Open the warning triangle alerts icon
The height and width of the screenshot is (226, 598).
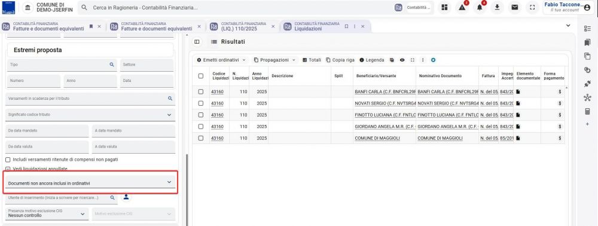pyautogui.click(x=462, y=8)
